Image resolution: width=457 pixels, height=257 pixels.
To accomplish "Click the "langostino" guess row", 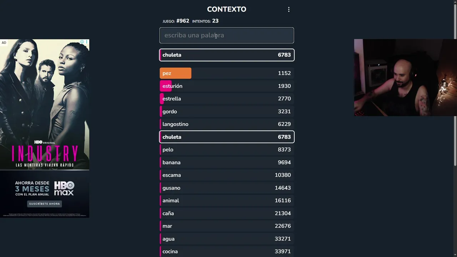I will 226,124.
